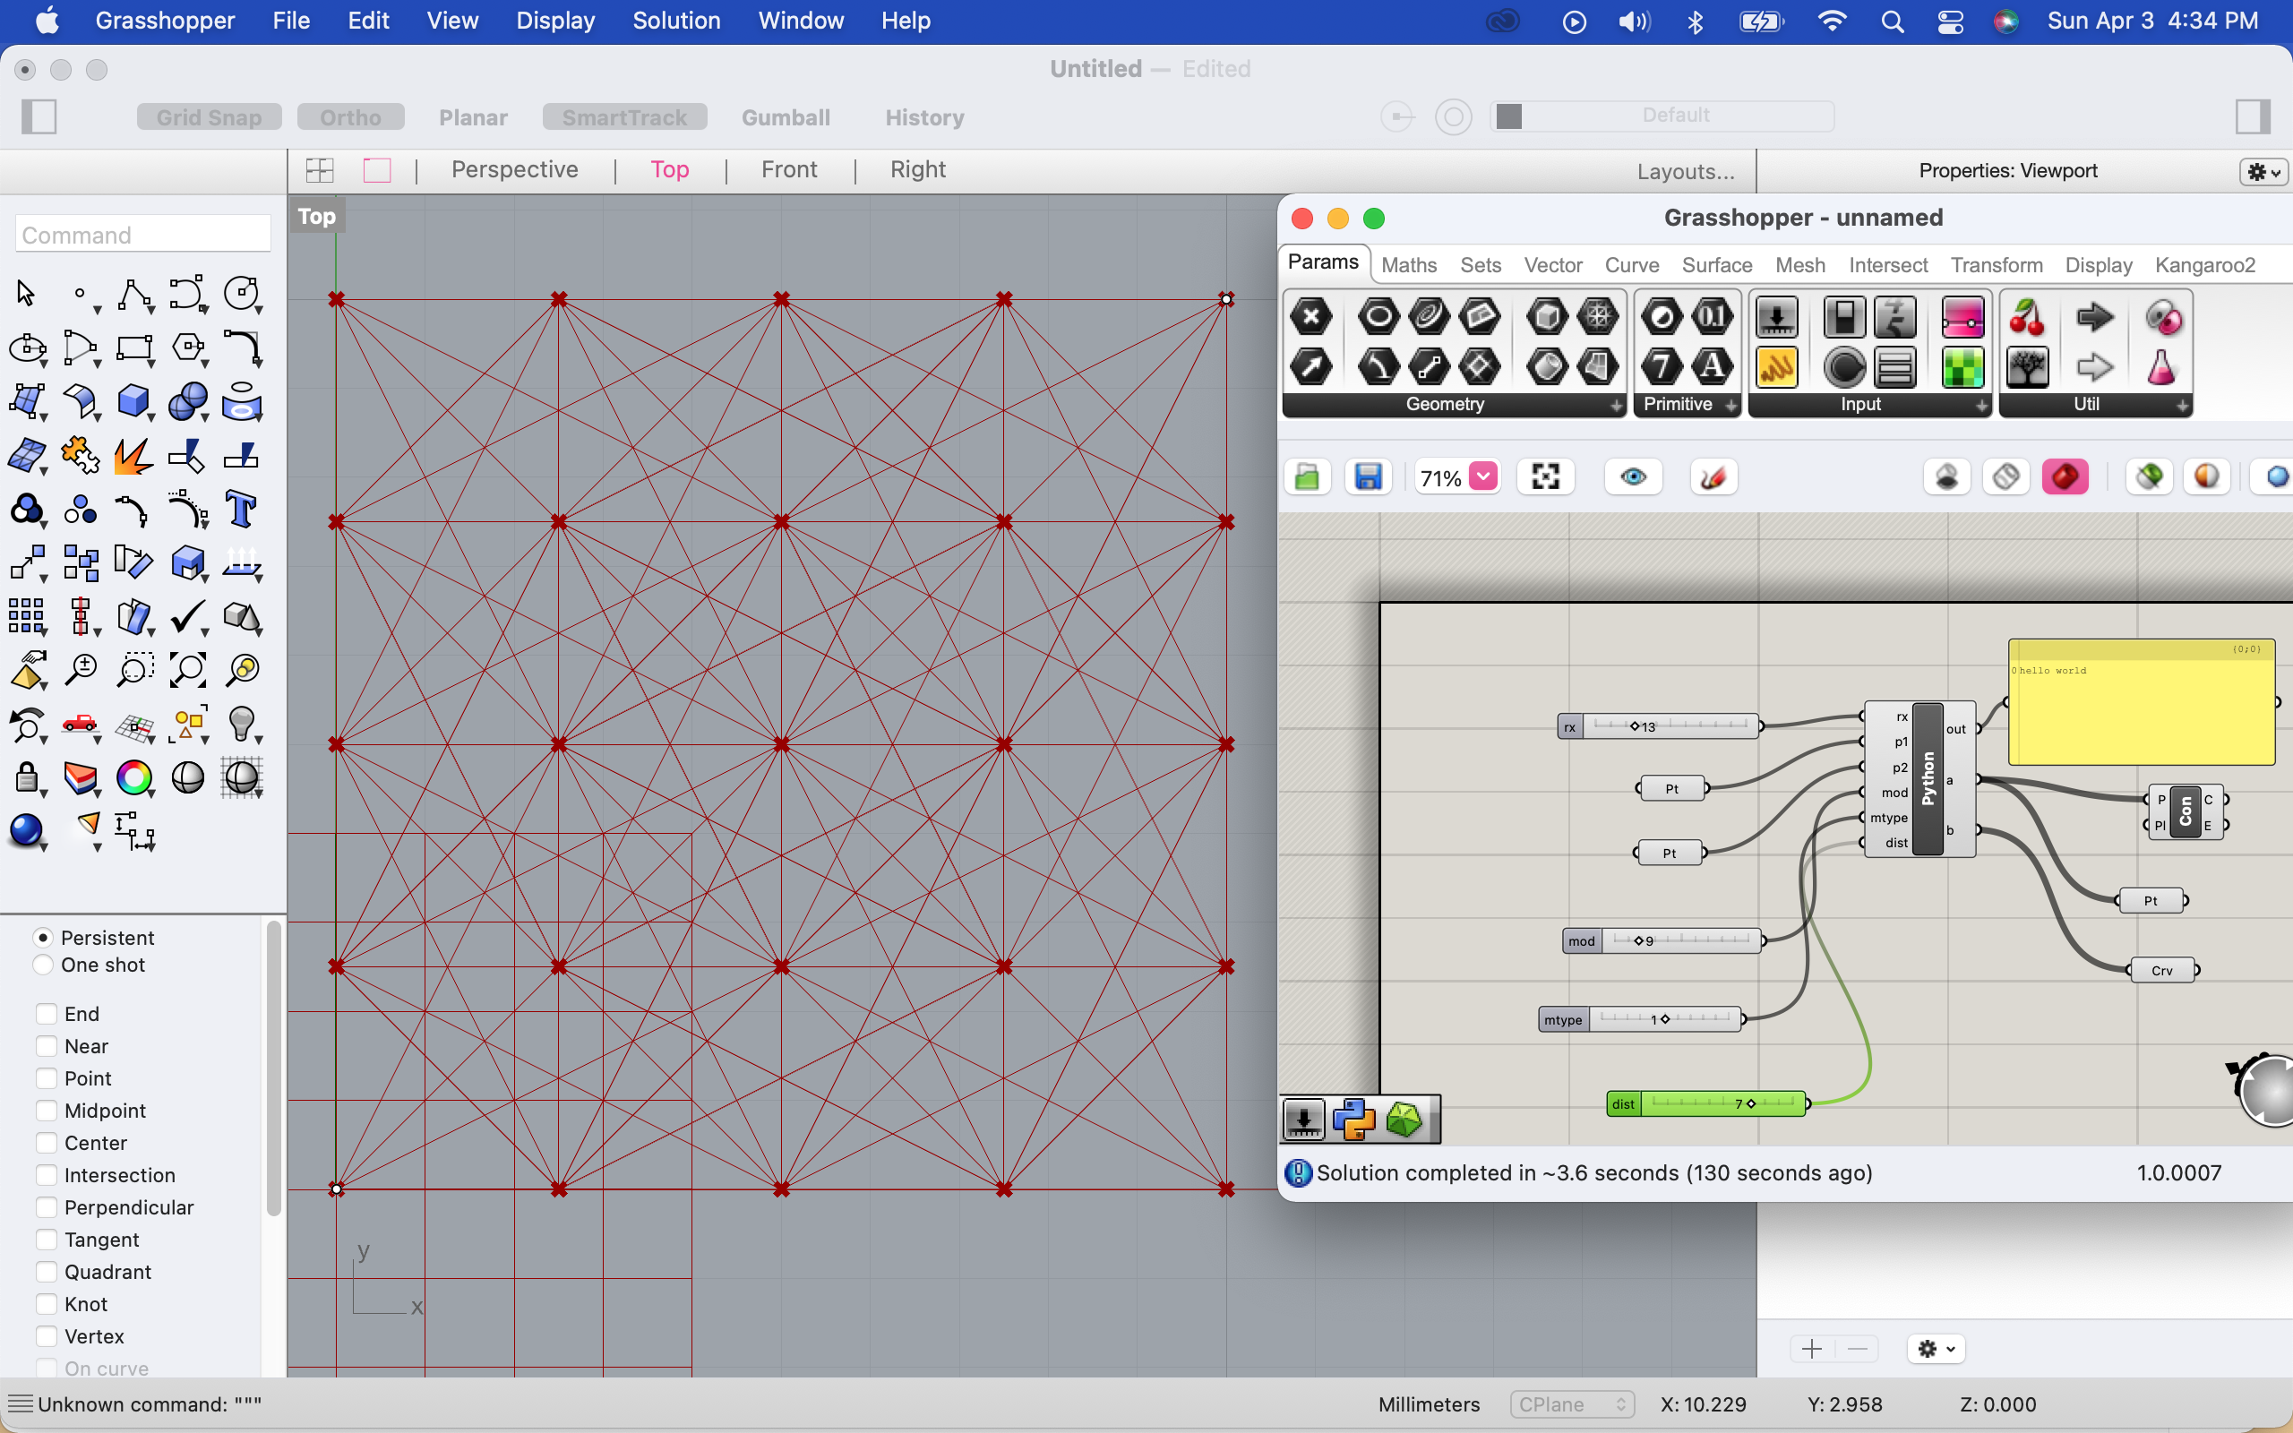2293x1433 pixels.
Task: Expand the Util panel plus button
Action: click(x=2182, y=406)
